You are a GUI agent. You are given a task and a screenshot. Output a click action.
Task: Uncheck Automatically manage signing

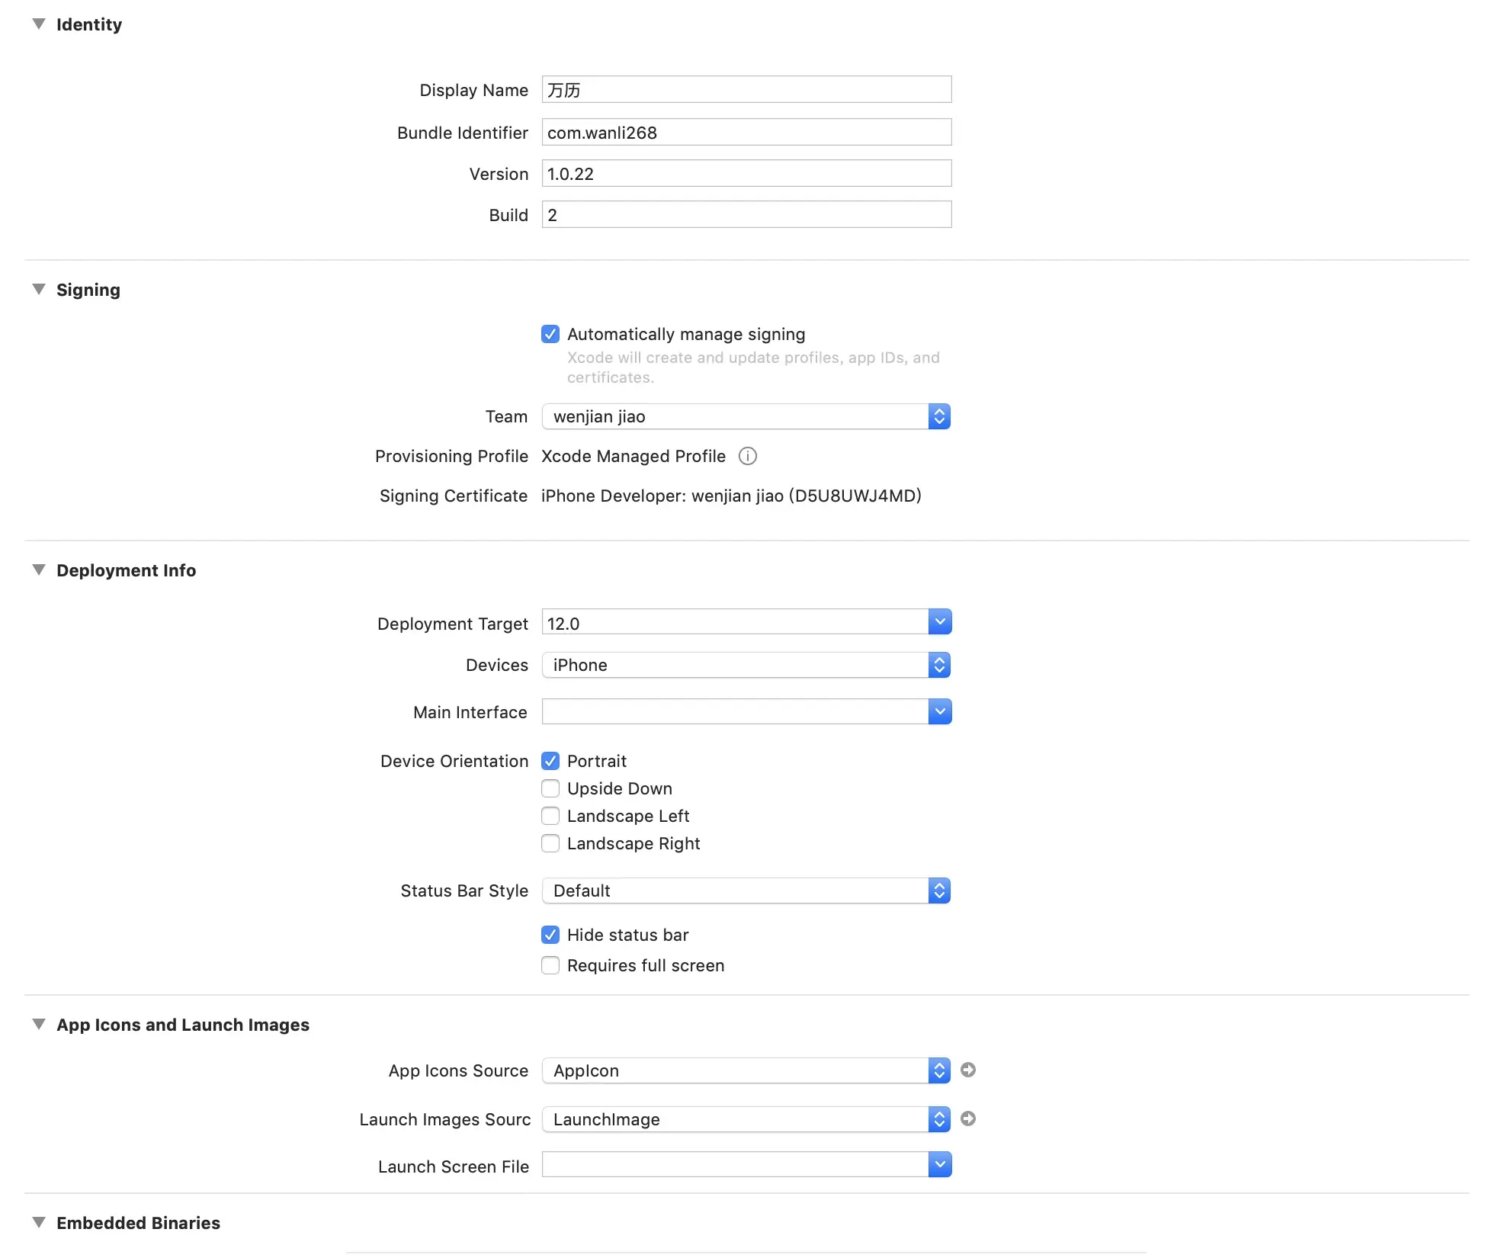550,334
